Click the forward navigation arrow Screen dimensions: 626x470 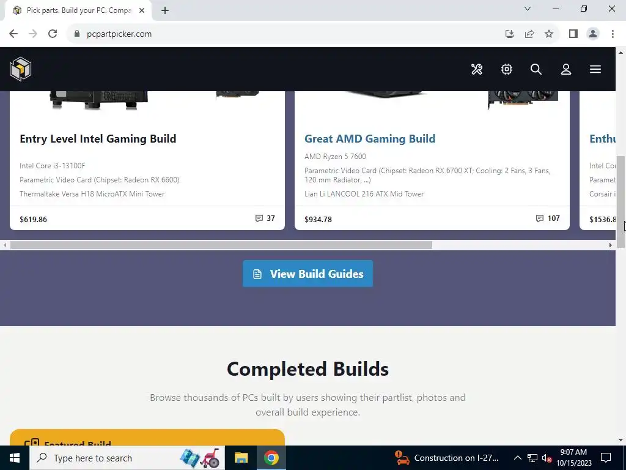(x=33, y=34)
